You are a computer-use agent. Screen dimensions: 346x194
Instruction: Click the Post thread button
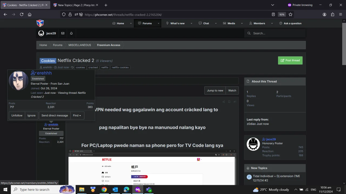pos(290,60)
